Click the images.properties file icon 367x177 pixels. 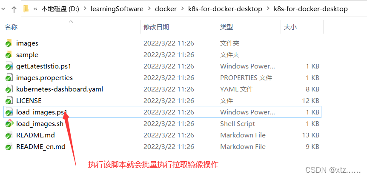(9, 77)
